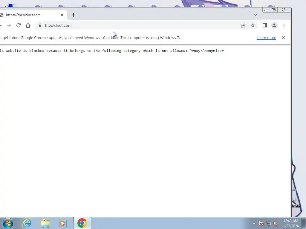Select Chrome in the taskbar
Image resolution: width=306 pixels, height=229 pixels.
[x=82, y=223]
